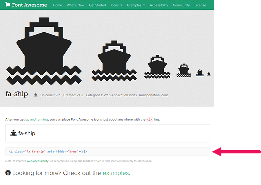
Task: Open the What's New page
Action: tap(75, 5)
